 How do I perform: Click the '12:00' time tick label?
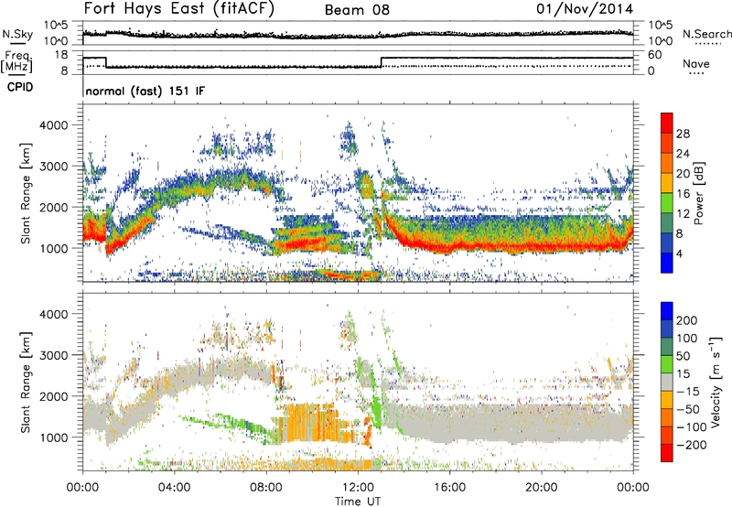point(358,488)
